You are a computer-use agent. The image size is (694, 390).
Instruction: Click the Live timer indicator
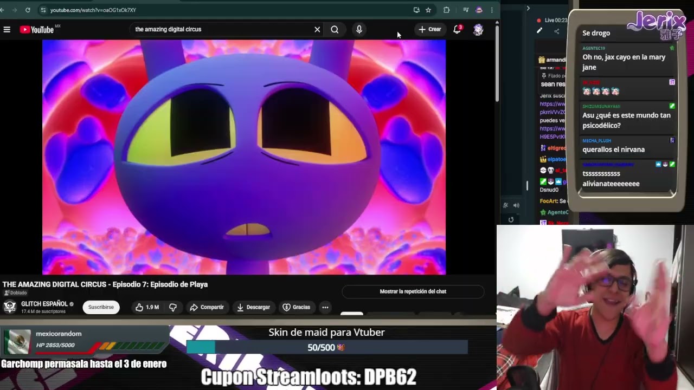click(x=552, y=20)
